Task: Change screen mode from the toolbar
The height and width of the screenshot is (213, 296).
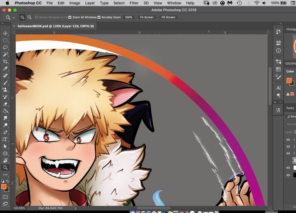Action: click(x=5, y=204)
